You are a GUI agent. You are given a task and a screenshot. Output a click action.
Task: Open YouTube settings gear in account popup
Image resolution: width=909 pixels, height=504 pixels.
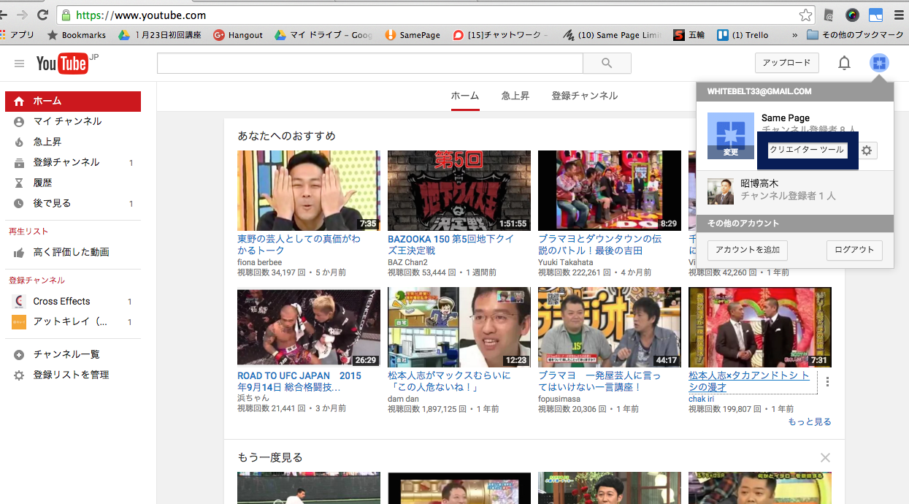[867, 150]
